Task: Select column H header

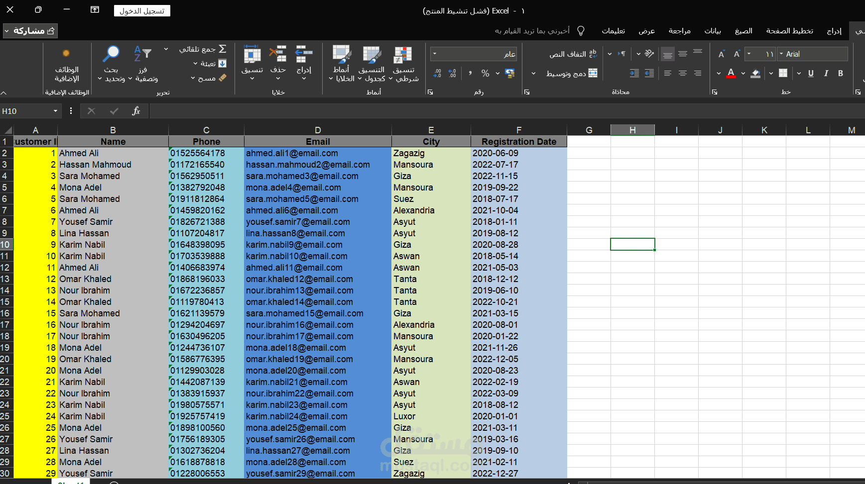Action: (x=632, y=130)
